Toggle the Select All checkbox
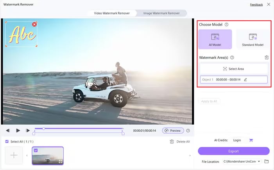Image resolution: width=274 pixels, height=170 pixels. [7, 141]
